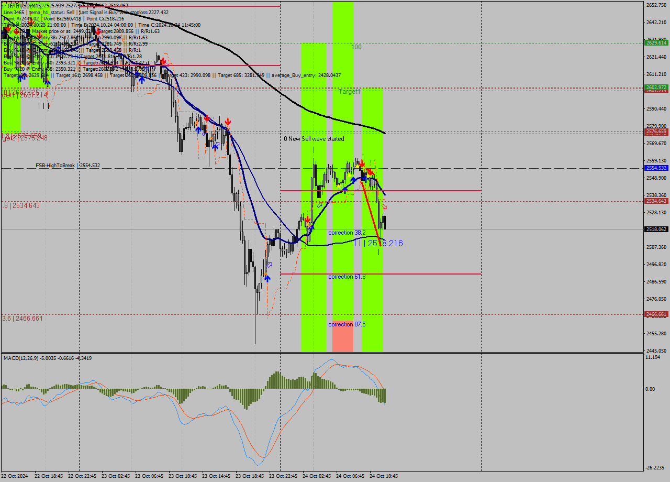670x482 pixels.
Task: Click the red 2576.659 price tag on axis
Action: (656, 132)
